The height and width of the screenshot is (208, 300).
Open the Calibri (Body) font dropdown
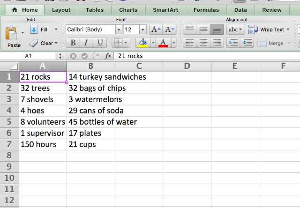click(x=119, y=30)
